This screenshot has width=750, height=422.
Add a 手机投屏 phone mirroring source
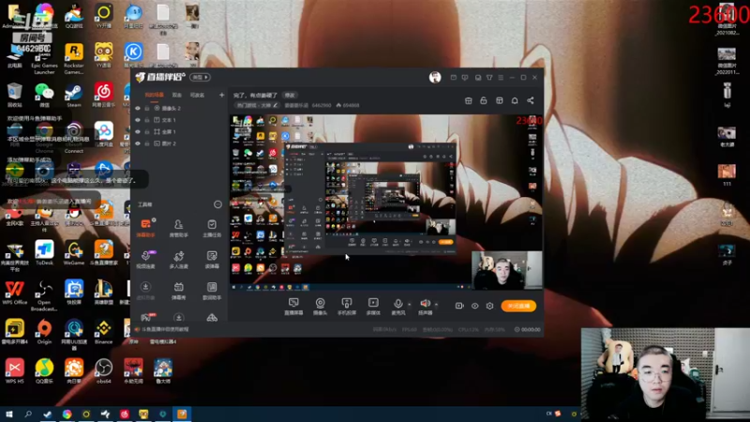coord(347,307)
